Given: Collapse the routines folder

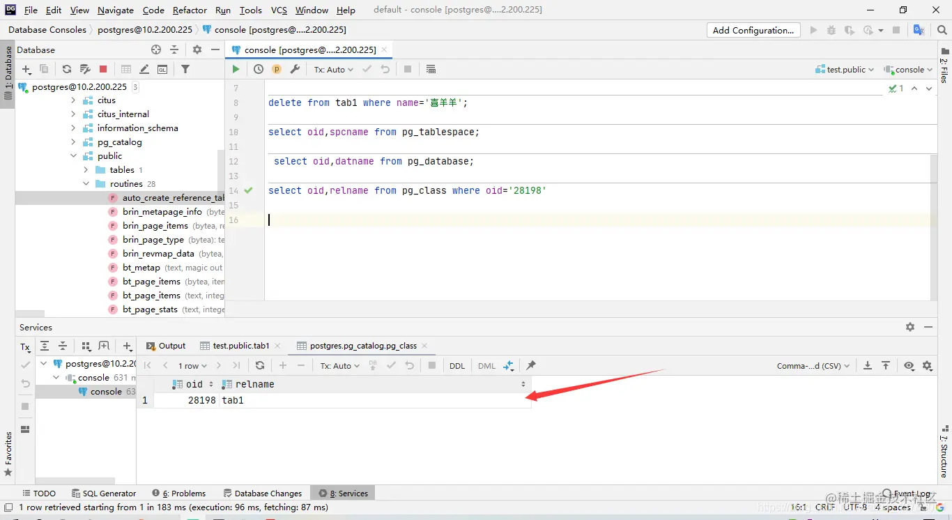Looking at the screenshot, I should (86, 184).
